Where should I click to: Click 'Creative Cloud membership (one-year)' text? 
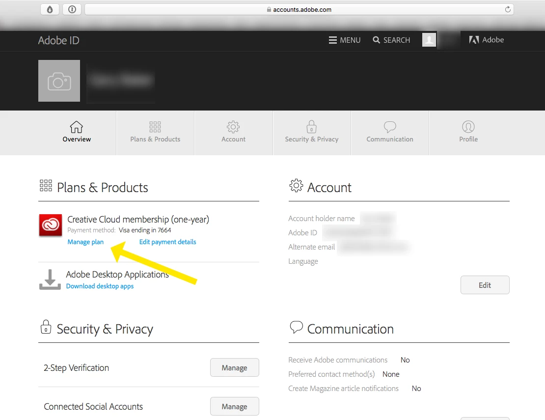[138, 219]
